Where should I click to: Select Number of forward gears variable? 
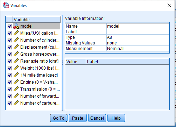point(37,96)
